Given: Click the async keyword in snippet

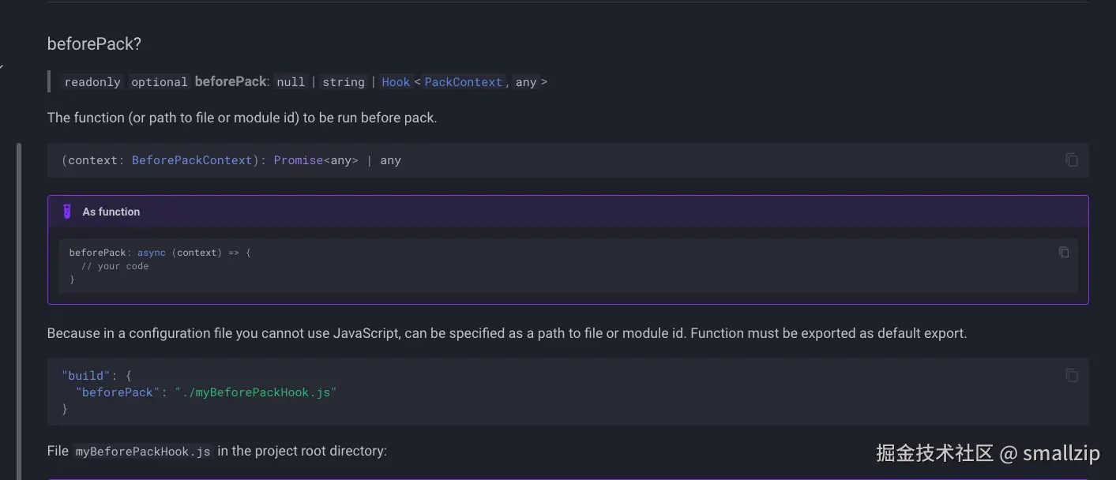Looking at the screenshot, I should point(152,253).
